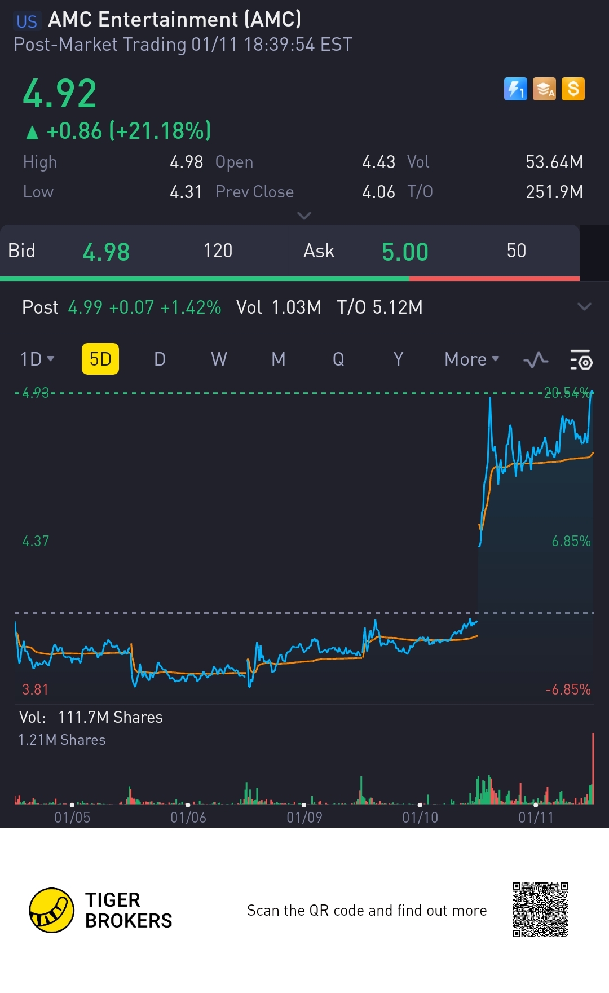Viewport: 609px width, 993px height.
Task: Switch to the M monthly chart tab
Action: pyautogui.click(x=279, y=359)
